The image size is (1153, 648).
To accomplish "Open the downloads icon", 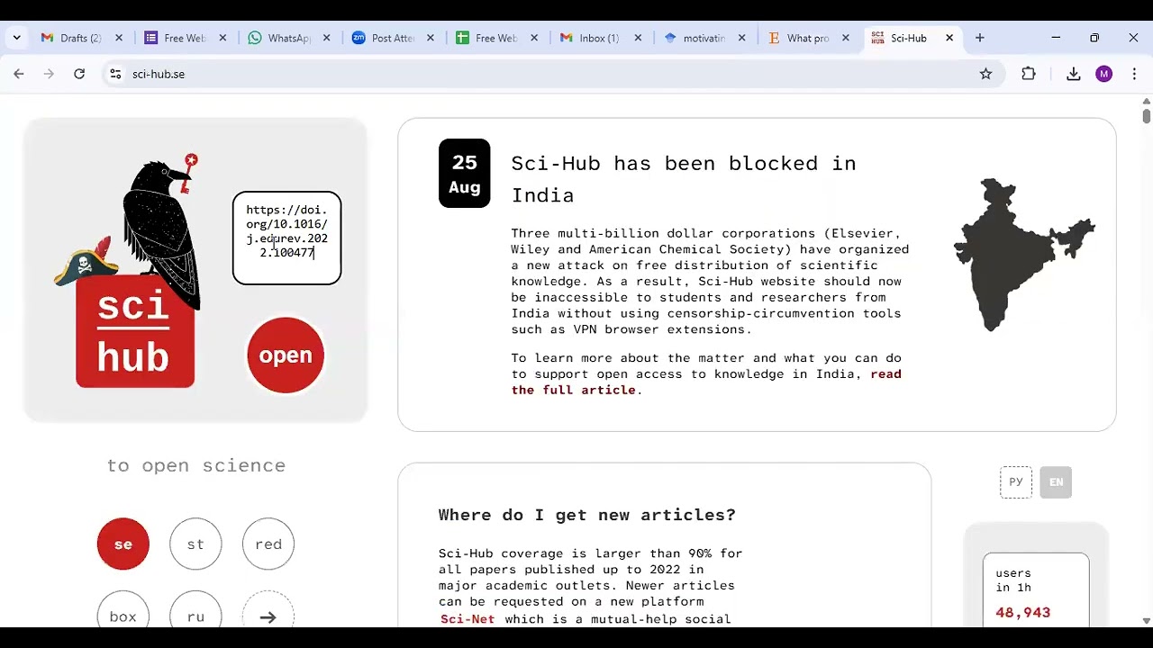I will click(1073, 74).
